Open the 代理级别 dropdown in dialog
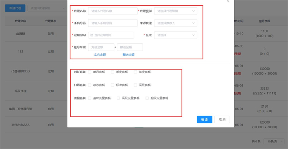This screenshot has height=149, width=288. coord(175,11)
